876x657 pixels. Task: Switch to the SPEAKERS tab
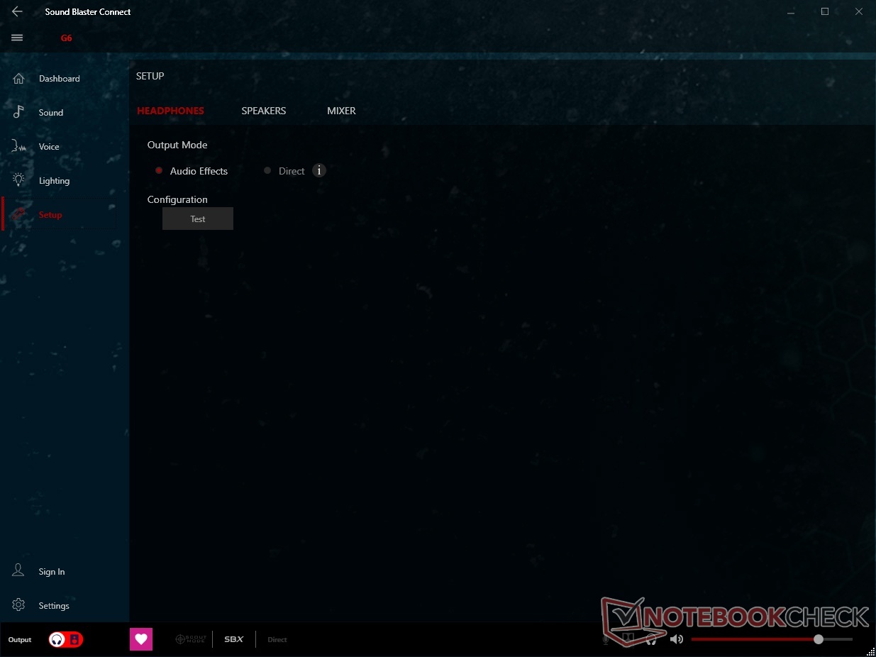pyautogui.click(x=263, y=111)
